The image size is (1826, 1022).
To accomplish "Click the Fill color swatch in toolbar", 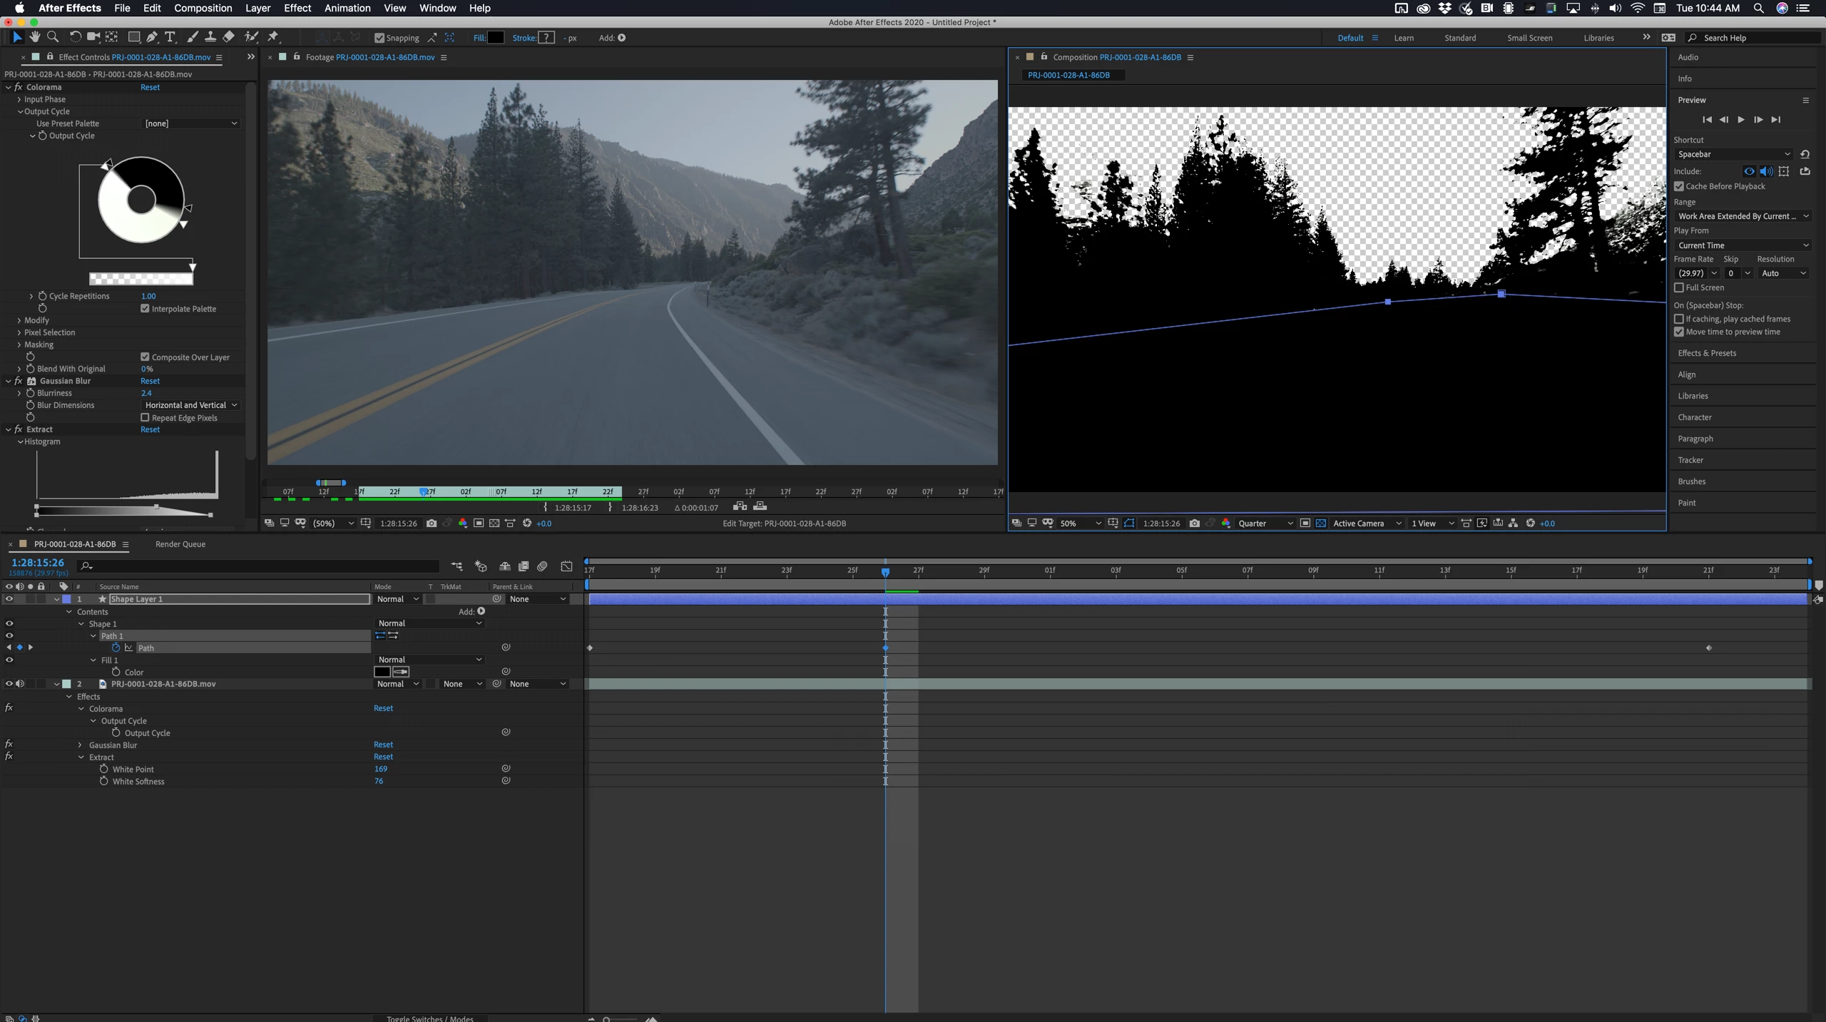I will (x=495, y=38).
